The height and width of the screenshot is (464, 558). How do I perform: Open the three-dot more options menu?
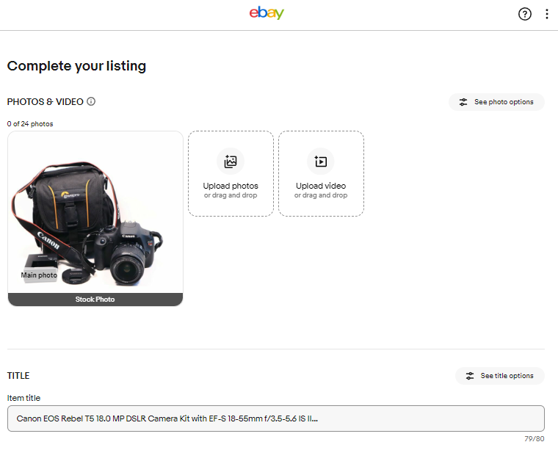(x=546, y=14)
